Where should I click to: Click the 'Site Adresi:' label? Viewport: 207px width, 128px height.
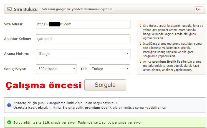[x=14, y=24]
